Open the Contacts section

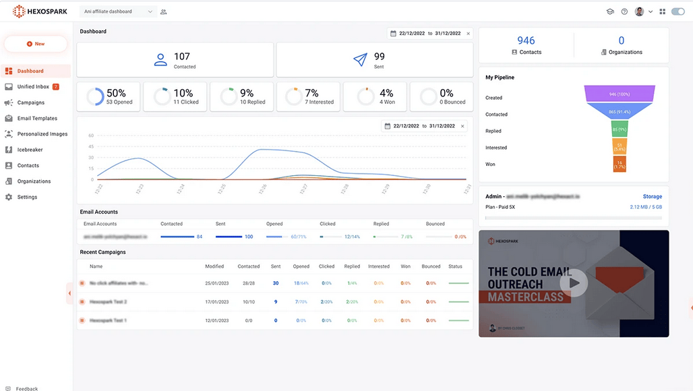(x=30, y=165)
